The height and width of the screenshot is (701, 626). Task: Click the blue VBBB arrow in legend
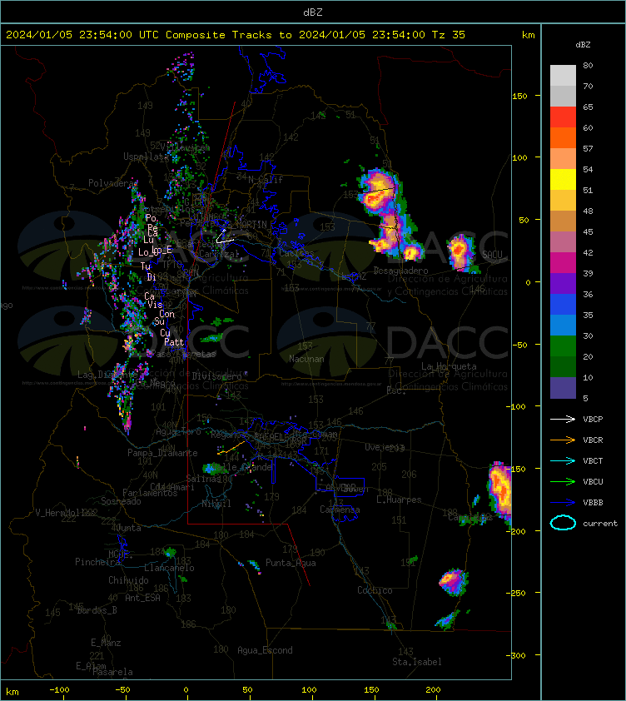pos(563,502)
